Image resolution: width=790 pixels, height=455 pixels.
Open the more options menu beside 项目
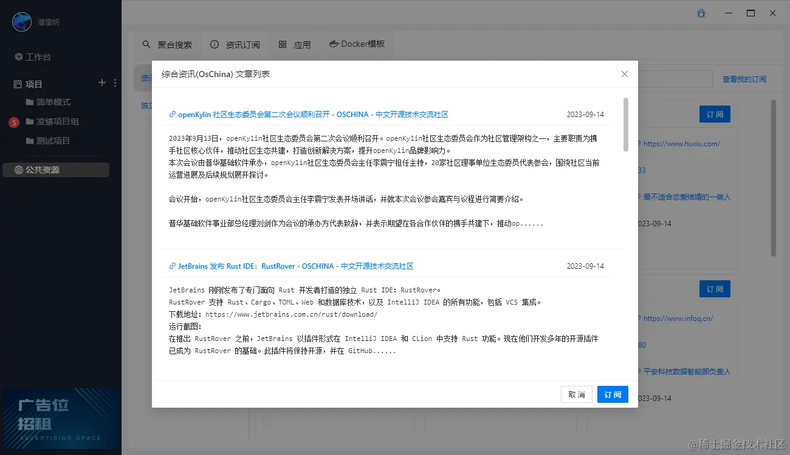pos(115,83)
